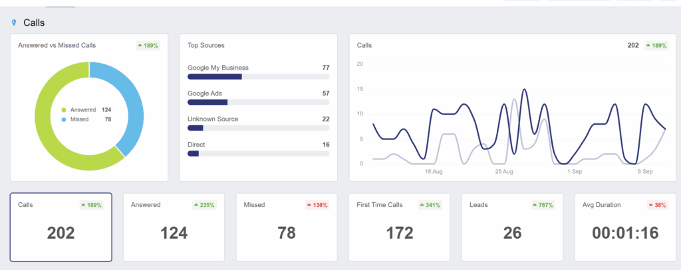
Task: Click the red 136% badge on Missed card
Action: [317, 205]
